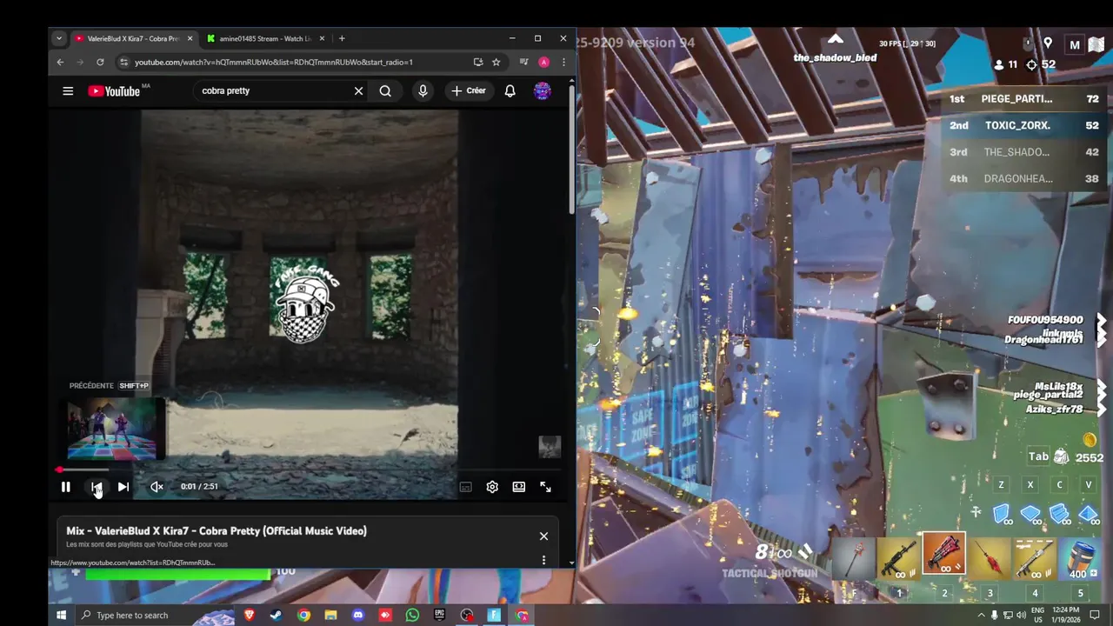1113x626 pixels.
Task: Open Discord from the taskbar
Action: coord(357,615)
